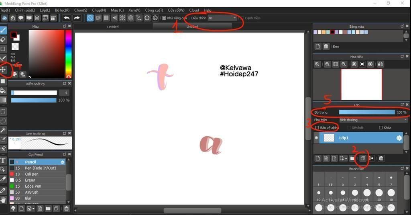Select the Lớp1 layer row

(x=358, y=138)
